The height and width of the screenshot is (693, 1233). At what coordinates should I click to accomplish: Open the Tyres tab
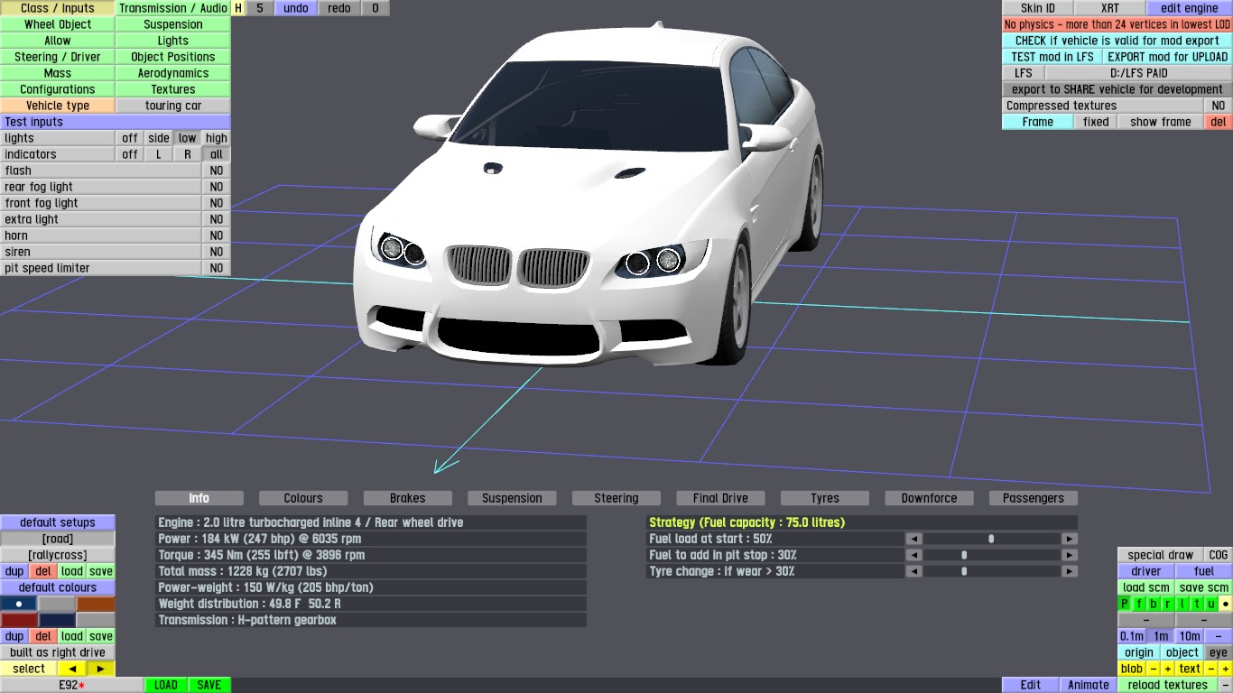point(825,498)
